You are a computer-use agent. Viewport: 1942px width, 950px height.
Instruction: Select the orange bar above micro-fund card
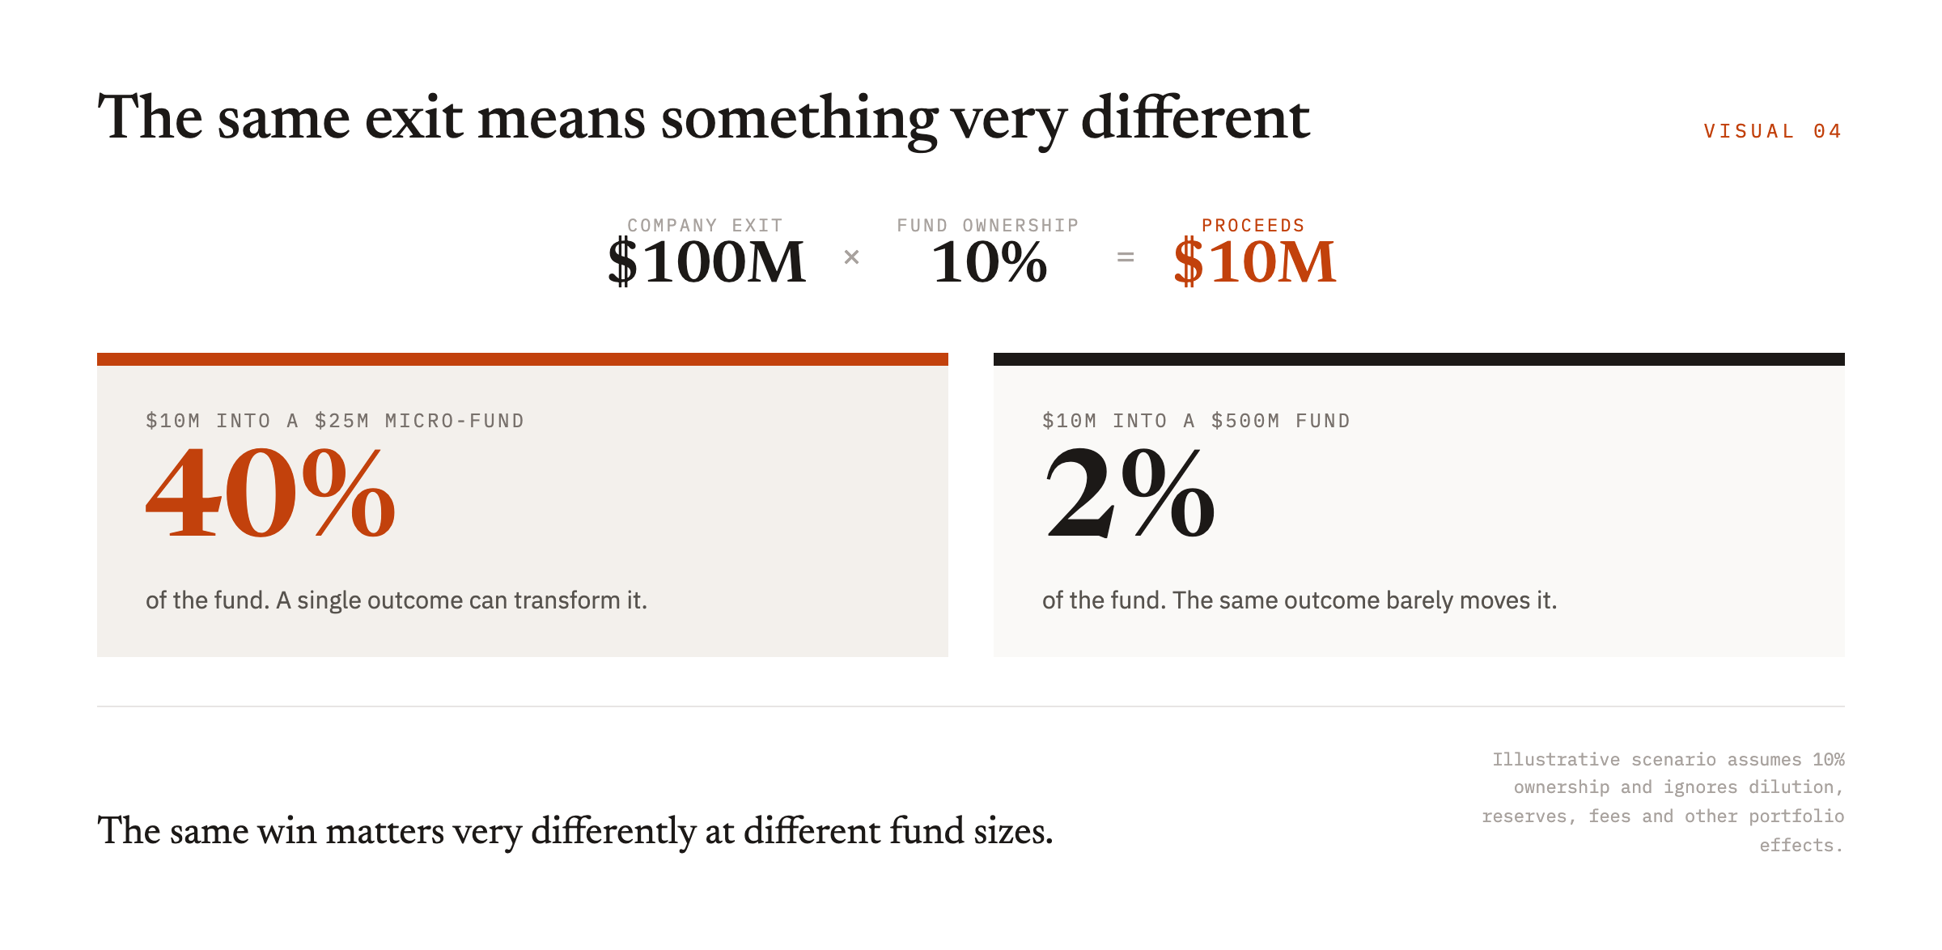coord(523,359)
